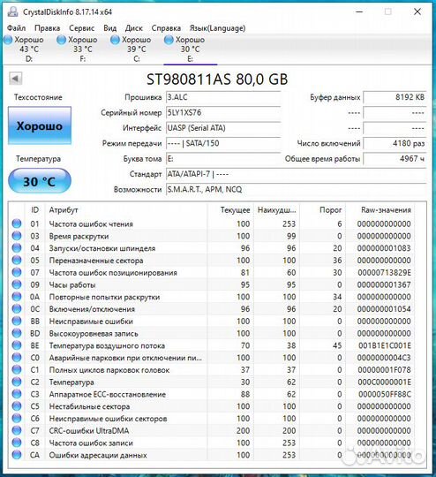Select the Повторные попытки раскрутки attribute name

[x=104, y=297]
